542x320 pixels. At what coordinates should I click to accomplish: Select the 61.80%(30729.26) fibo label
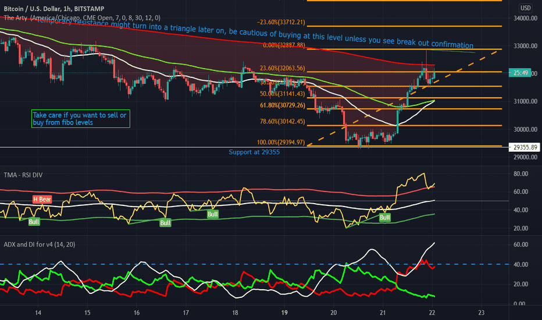coord(283,105)
